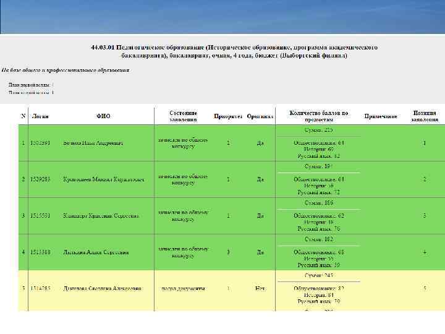Click the 'Сумма: 245' total in row 5

318,275
